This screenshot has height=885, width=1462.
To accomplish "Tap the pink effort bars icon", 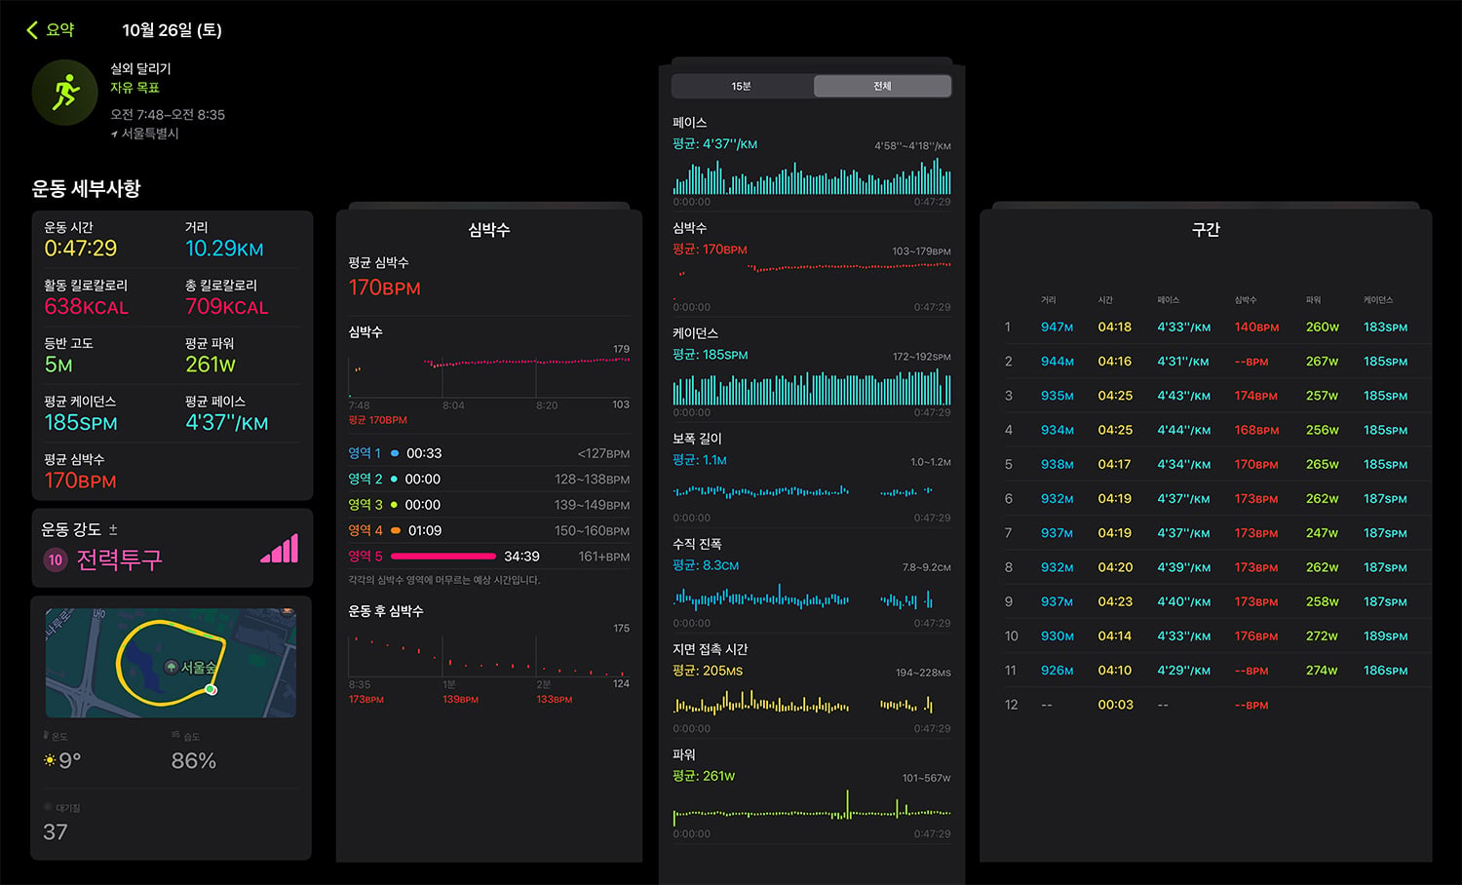I will (280, 548).
